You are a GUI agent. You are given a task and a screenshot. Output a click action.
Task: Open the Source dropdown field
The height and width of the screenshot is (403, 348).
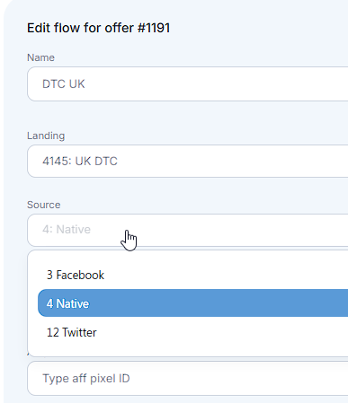coord(188,230)
